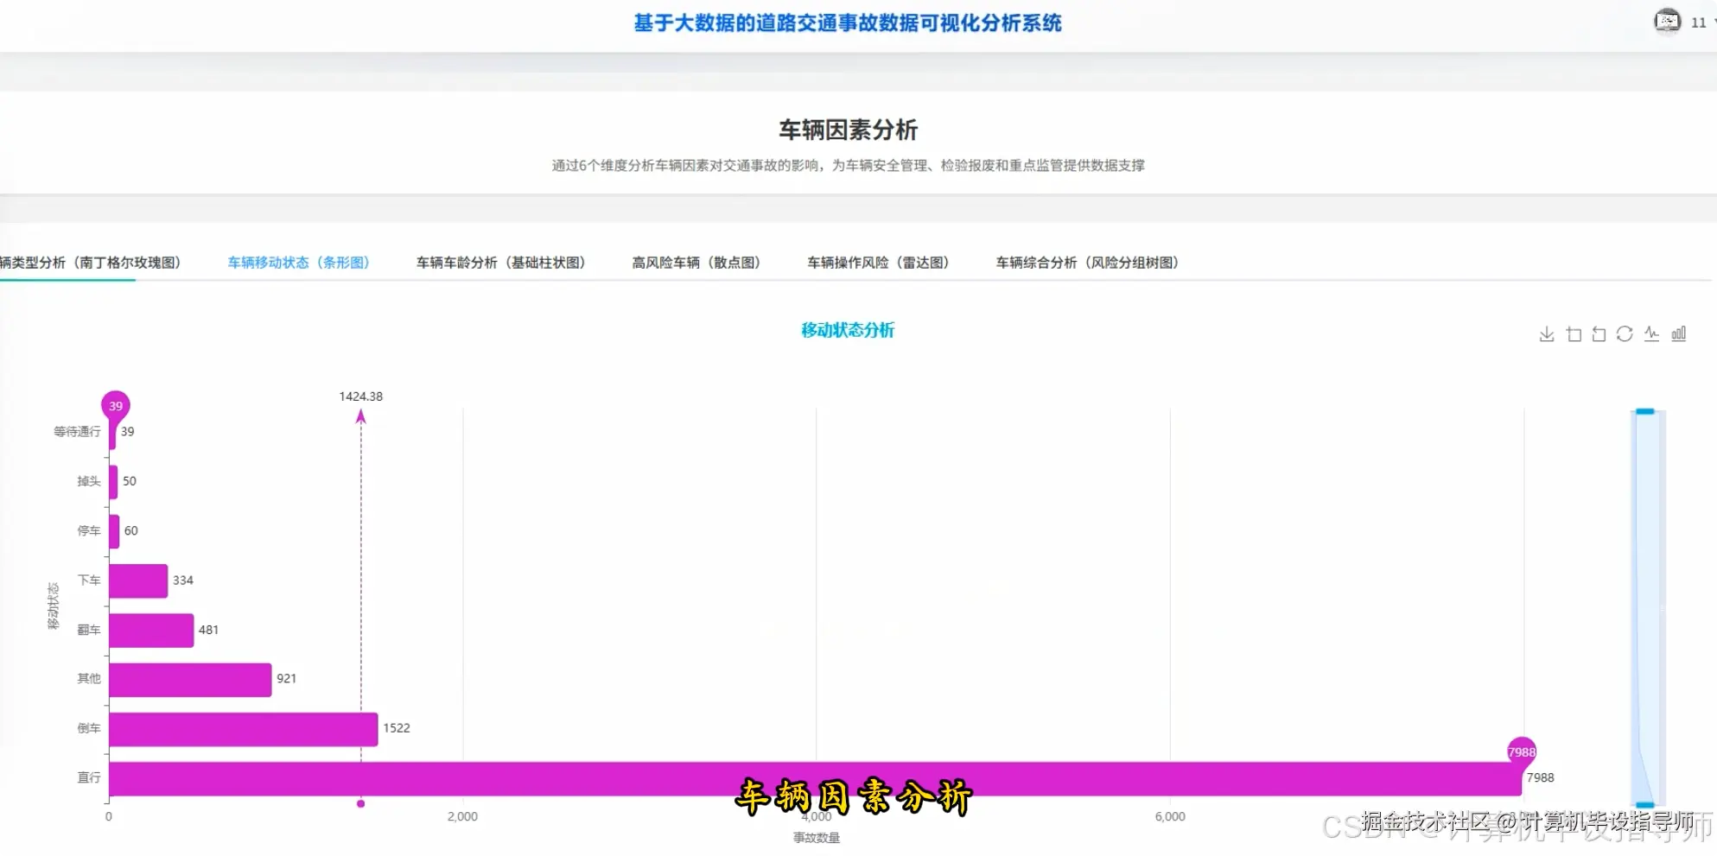
Task: Click the 倒车 bar labeled 1522
Action: click(x=242, y=727)
